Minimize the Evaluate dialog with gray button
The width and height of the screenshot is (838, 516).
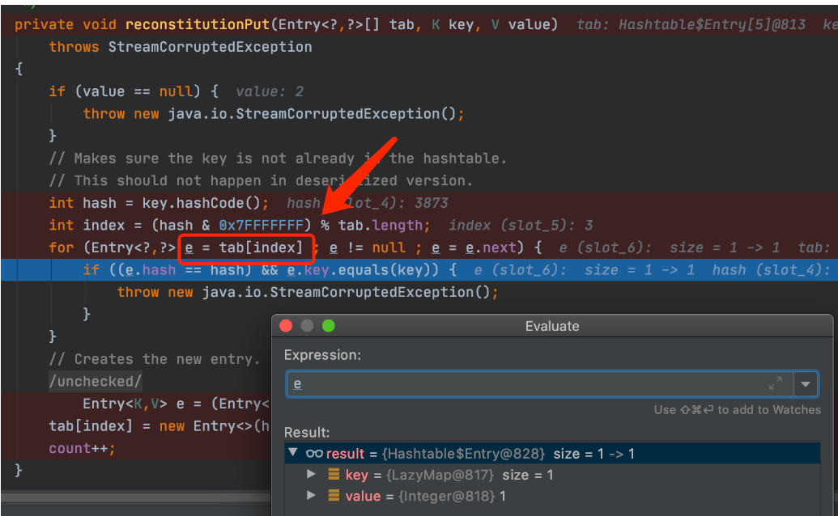pyautogui.click(x=307, y=326)
